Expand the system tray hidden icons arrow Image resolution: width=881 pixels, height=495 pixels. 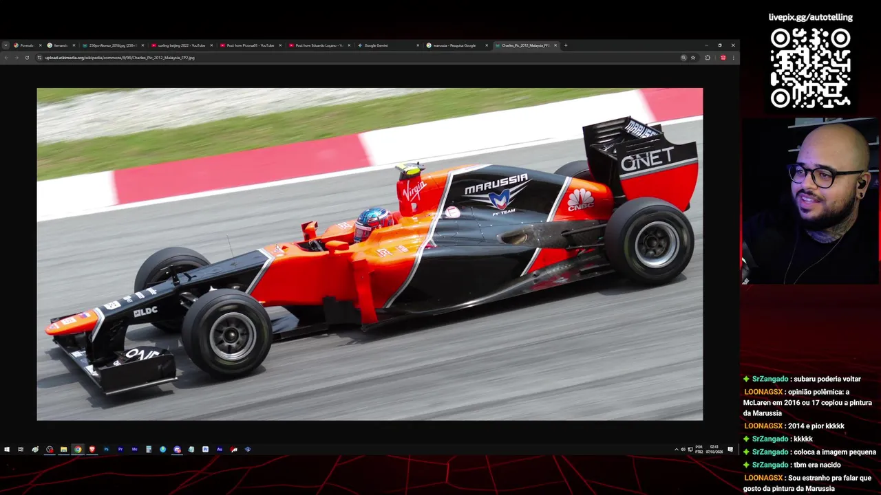click(677, 450)
